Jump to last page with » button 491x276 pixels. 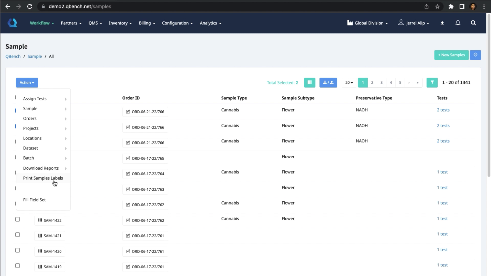coord(418,83)
